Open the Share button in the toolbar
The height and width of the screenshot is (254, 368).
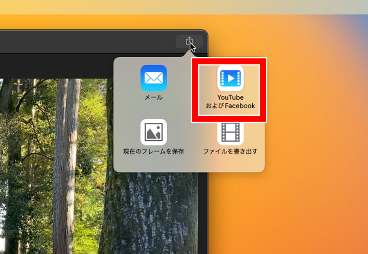189,41
